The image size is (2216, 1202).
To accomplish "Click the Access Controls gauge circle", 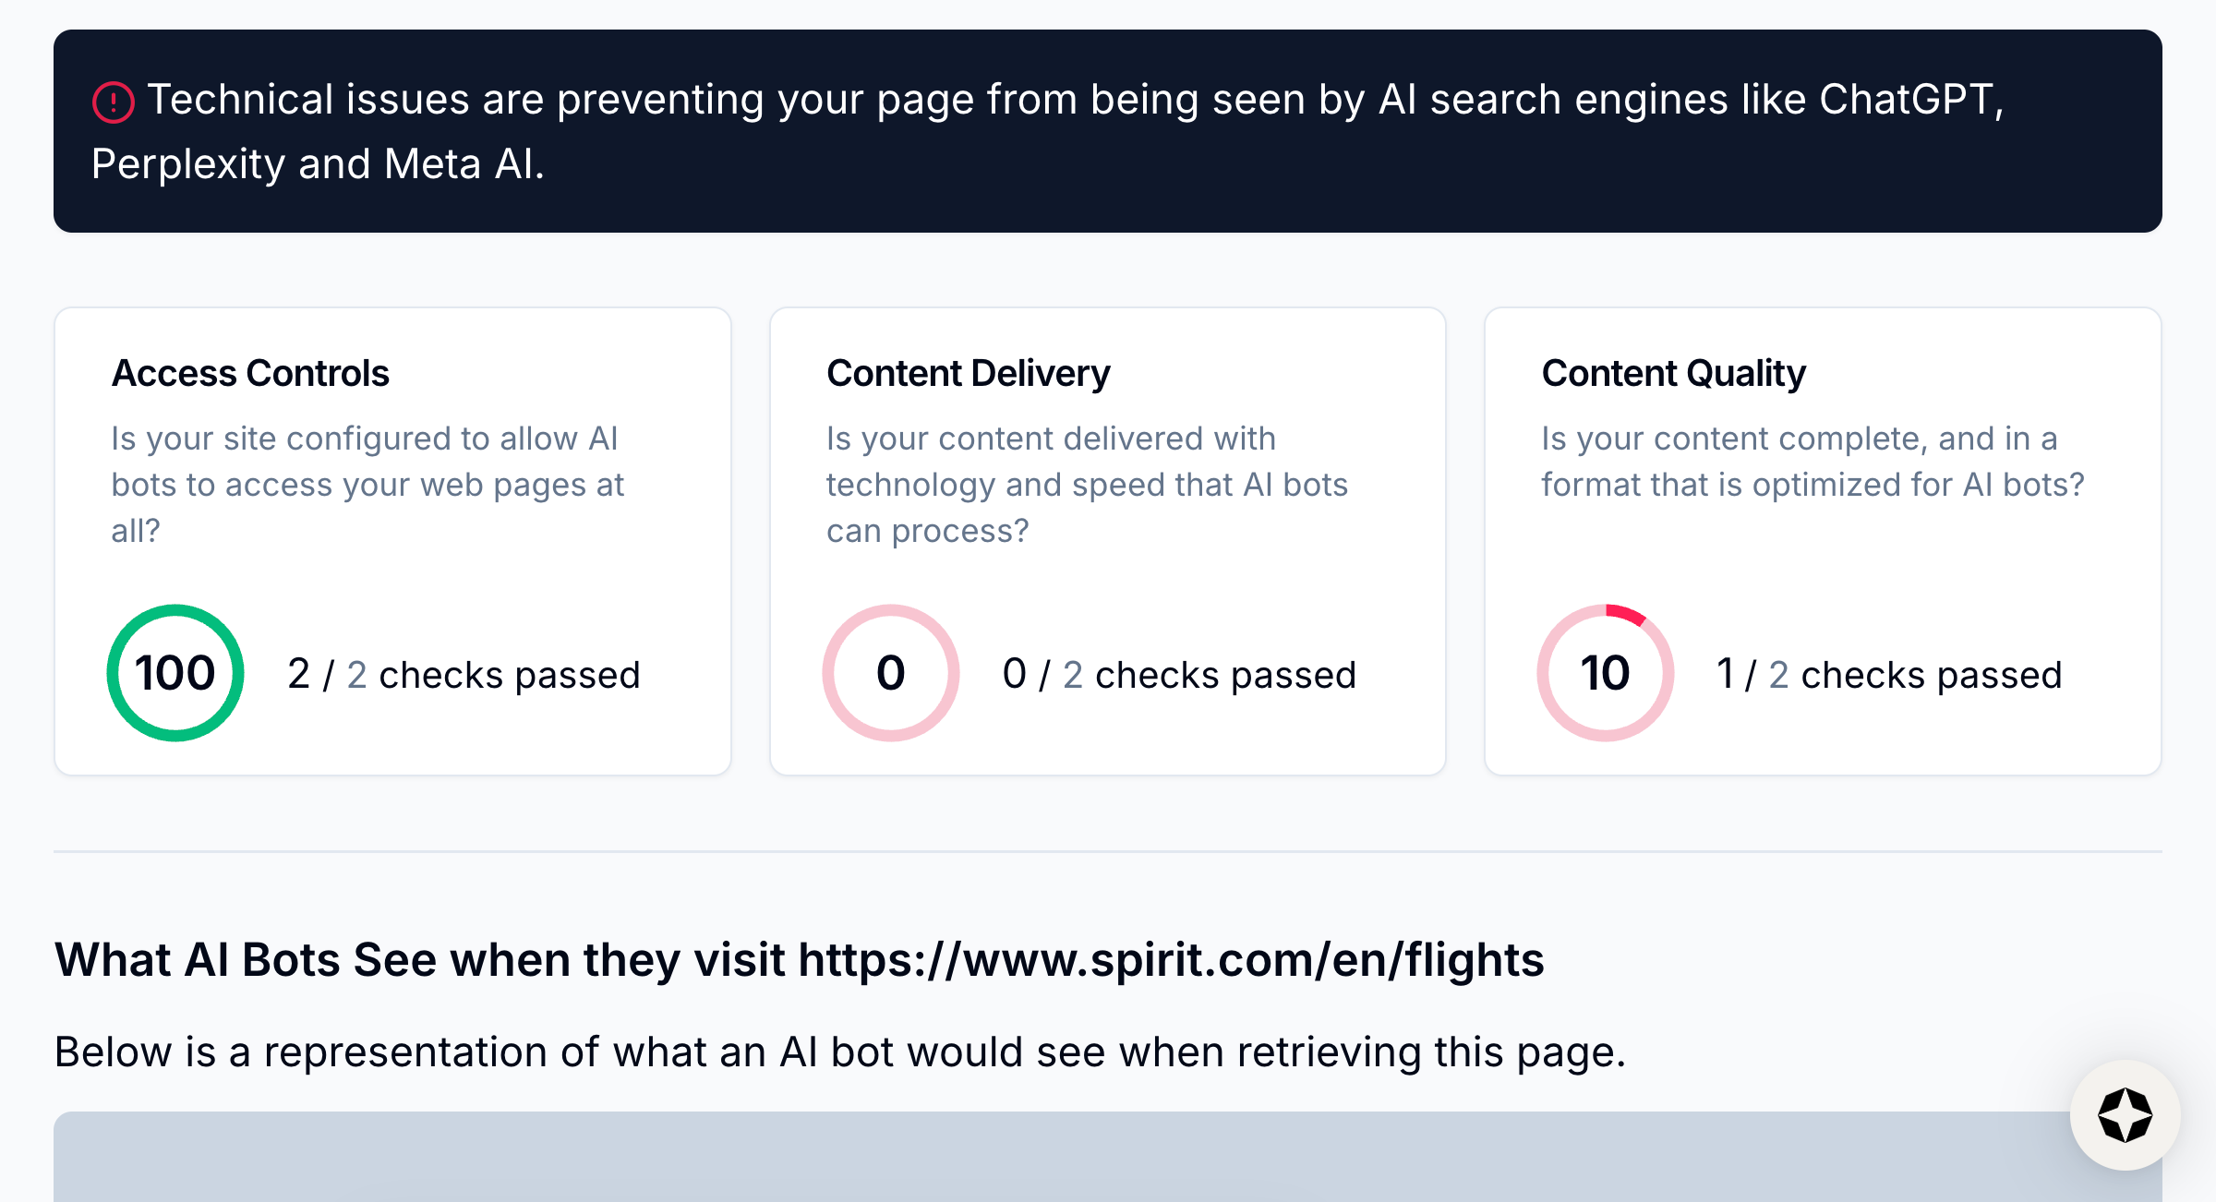I will (175, 673).
